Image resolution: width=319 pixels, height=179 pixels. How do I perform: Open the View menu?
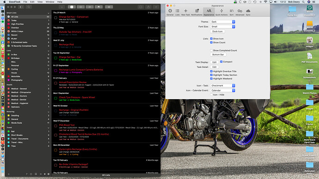click(x=40, y=2)
